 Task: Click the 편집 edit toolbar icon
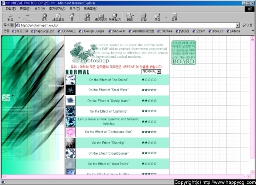(157, 17)
